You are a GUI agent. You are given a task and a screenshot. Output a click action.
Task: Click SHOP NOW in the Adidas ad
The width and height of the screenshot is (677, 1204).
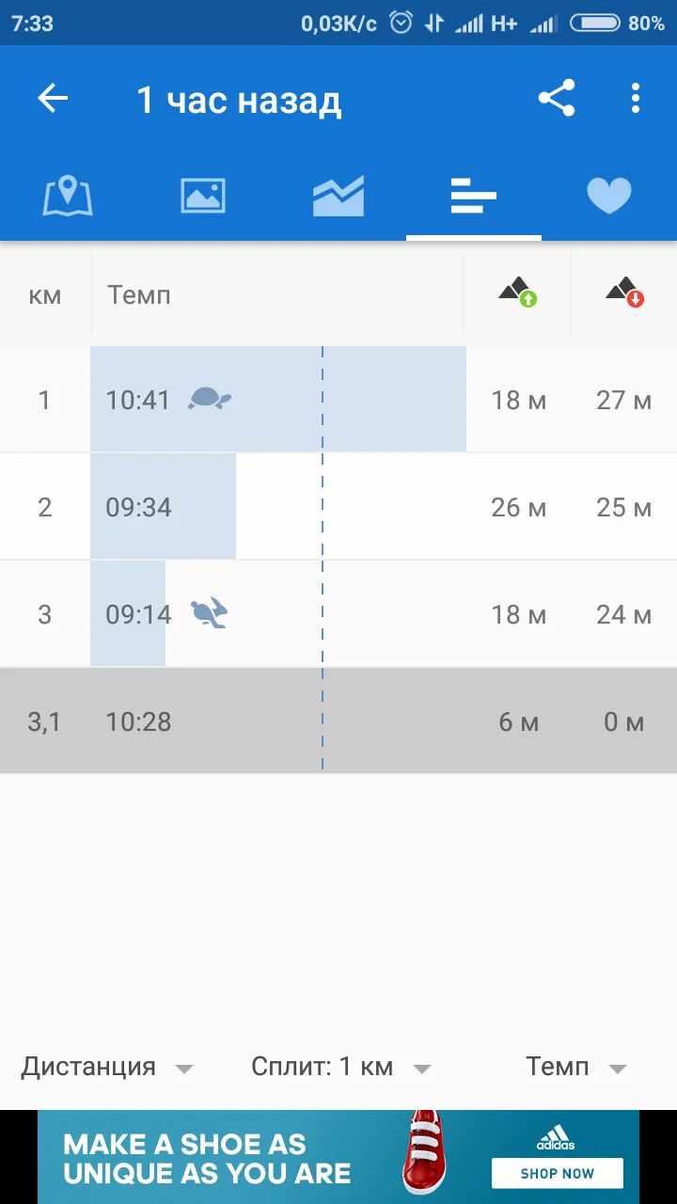coord(557,1173)
